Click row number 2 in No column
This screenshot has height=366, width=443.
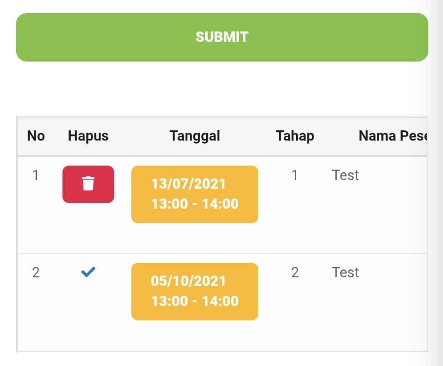coord(36,273)
